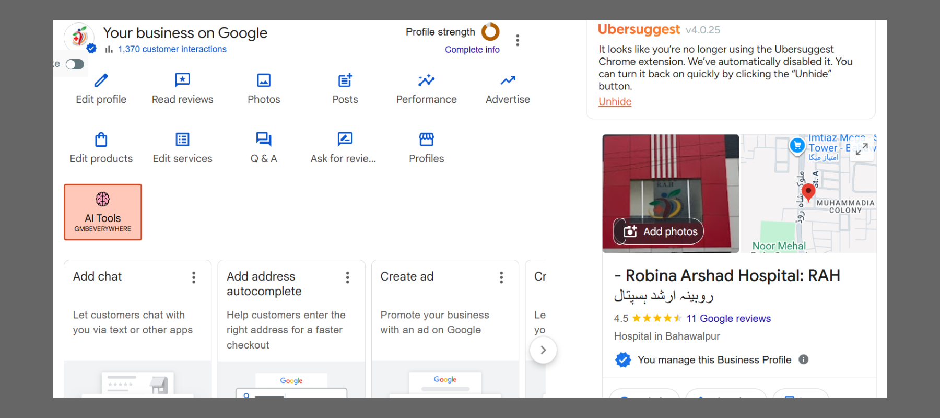Toggle the switch below the business logo
Screen dimensions: 940x418
tap(75, 64)
